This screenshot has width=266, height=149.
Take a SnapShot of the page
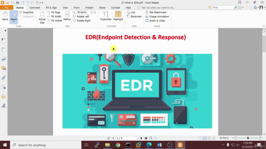26,12
